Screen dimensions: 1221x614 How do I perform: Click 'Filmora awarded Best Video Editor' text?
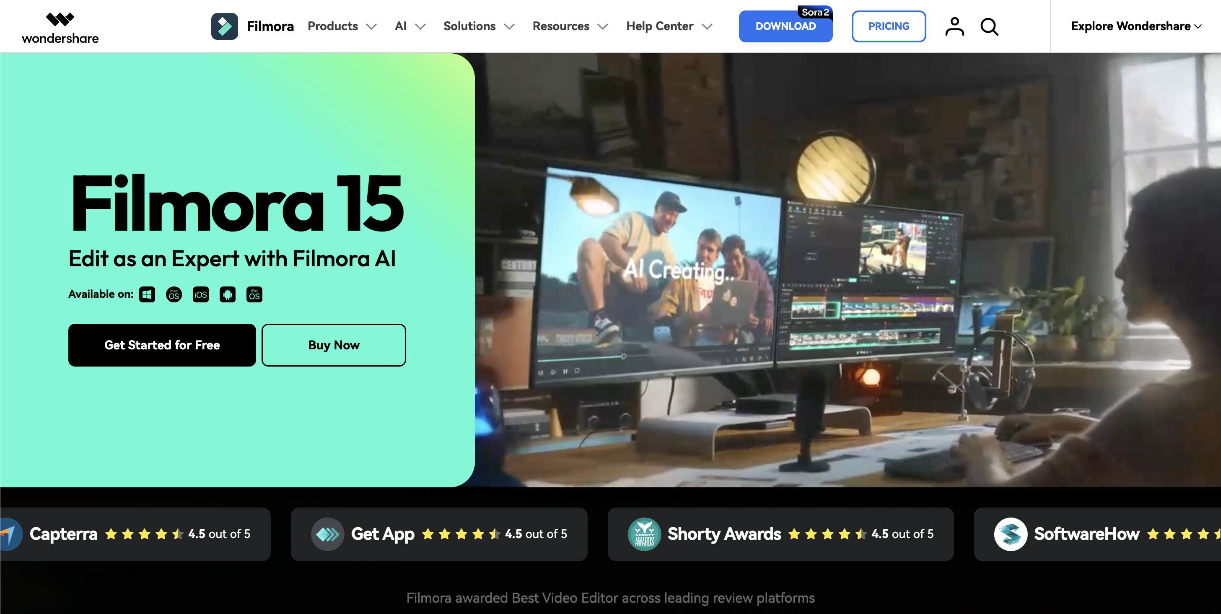[x=610, y=598]
